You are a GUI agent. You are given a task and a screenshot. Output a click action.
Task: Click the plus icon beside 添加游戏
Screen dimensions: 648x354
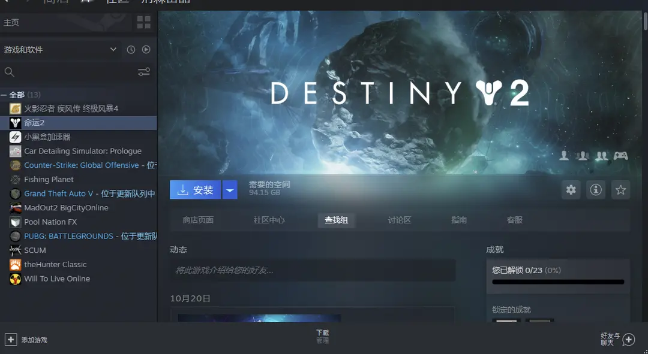(11, 340)
